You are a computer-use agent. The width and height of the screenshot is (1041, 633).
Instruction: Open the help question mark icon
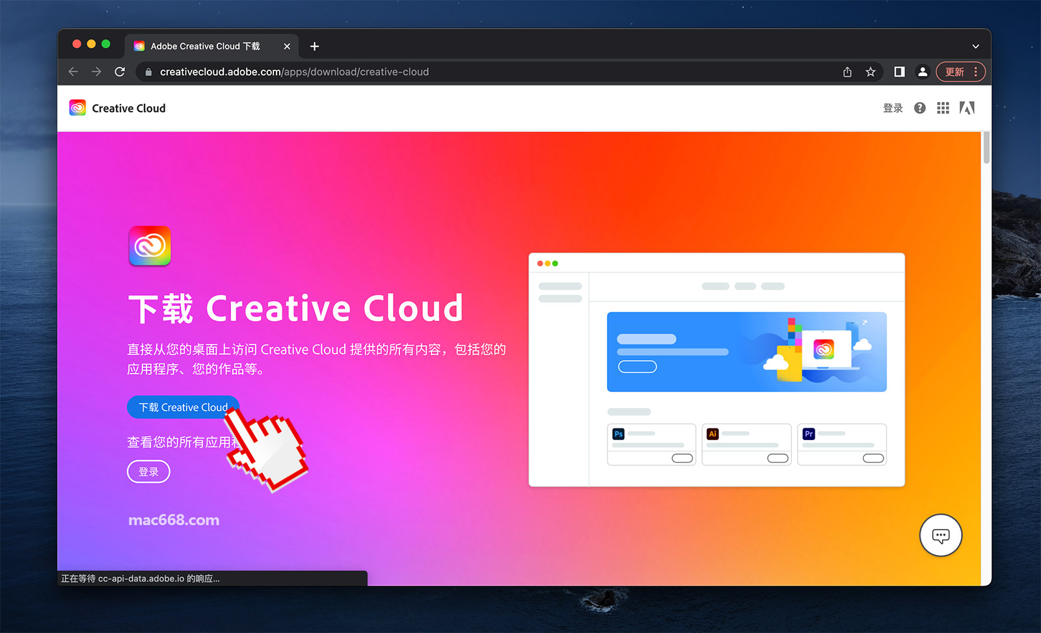pos(919,108)
